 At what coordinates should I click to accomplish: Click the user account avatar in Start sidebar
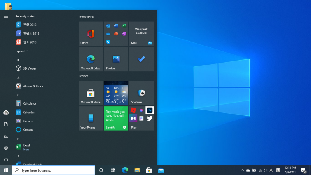(x=6, y=113)
